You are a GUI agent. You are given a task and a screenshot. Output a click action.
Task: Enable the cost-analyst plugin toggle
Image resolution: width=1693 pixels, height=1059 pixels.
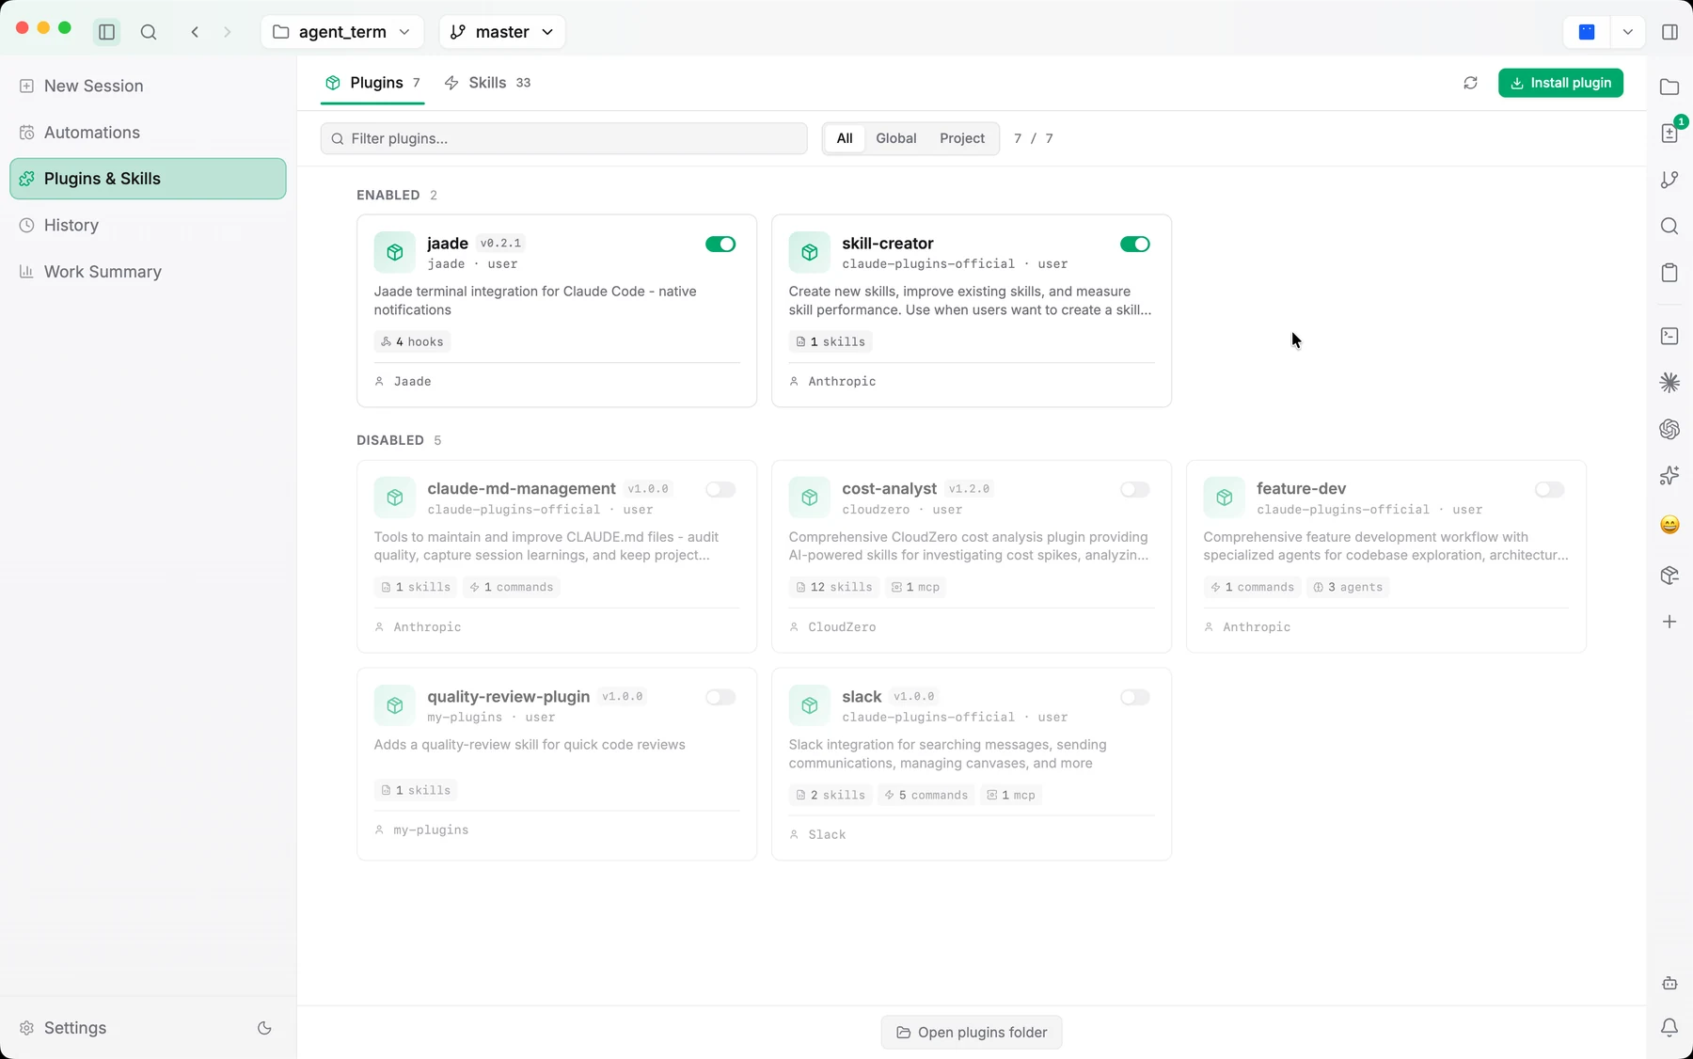(1135, 489)
